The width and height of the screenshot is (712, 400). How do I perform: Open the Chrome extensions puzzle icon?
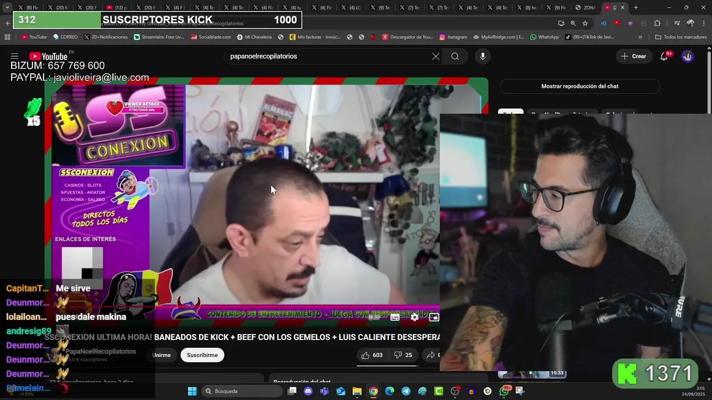tap(657, 23)
